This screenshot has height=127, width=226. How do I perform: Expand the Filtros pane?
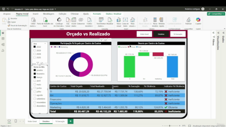[213, 33]
